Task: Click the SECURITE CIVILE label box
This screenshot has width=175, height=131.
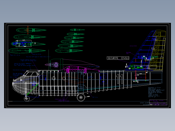Action: pyautogui.click(x=118, y=58)
